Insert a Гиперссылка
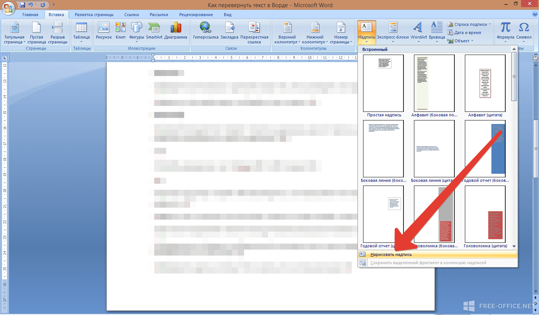The image size is (539, 315). coord(205,31)
